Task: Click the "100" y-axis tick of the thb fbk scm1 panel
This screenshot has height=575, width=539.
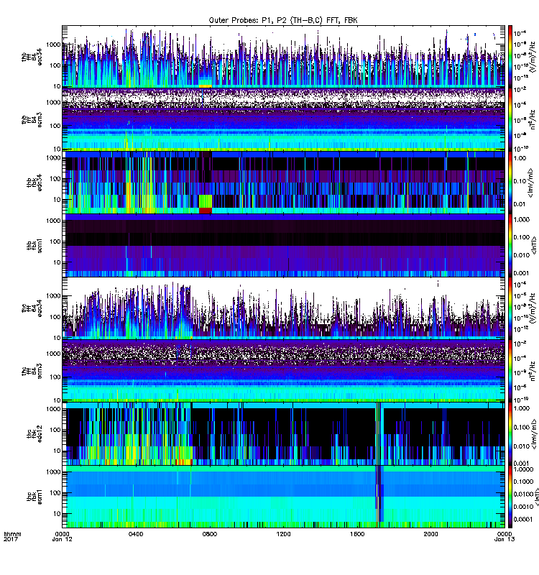Action: click(55, 241)
